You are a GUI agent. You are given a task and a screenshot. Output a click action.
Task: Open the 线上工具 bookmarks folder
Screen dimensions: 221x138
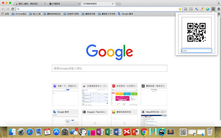click(x=35, y=14)
